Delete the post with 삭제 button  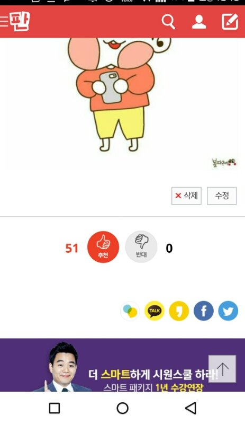click(186, 196)
